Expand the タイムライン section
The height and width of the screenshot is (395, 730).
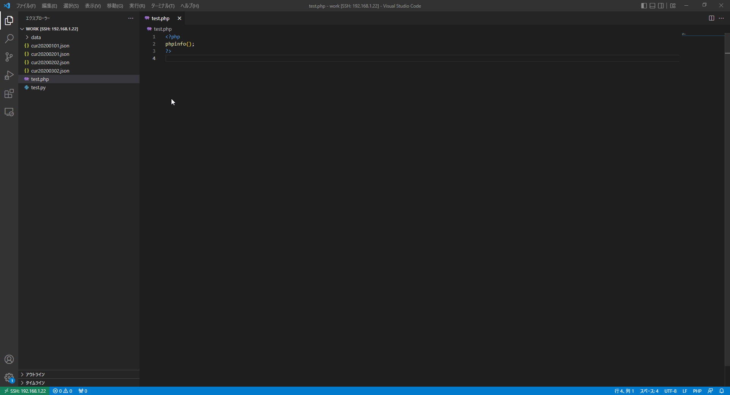(79, 383)
